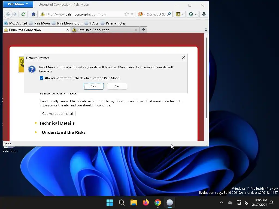Open the Home page button

click(33, 14)
